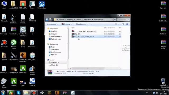
Task: Select the 1.7_R3D.CRAFT_DR-64x file row
Action: click(96, 37)
